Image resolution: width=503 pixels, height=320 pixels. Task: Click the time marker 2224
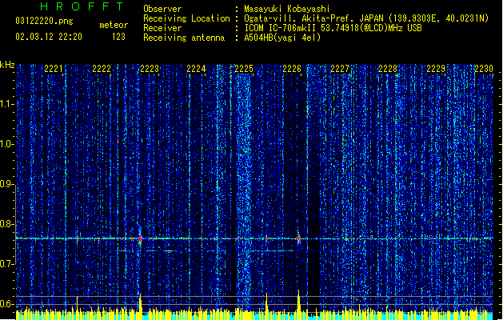[197, 69]
